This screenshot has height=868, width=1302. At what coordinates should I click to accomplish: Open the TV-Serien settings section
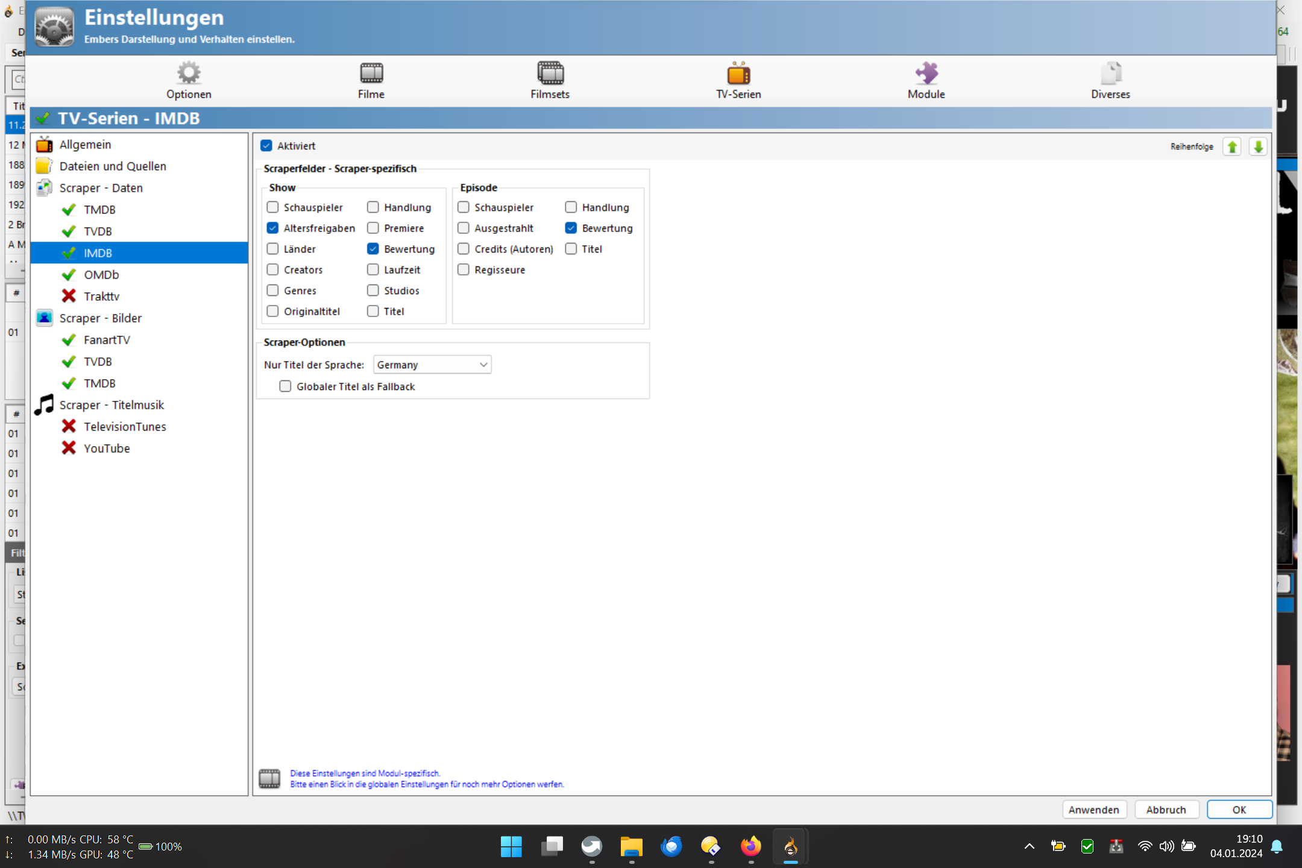click(x=738, y=81)
